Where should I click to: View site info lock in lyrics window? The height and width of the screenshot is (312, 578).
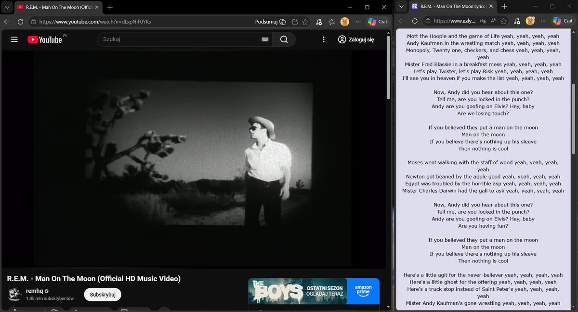pyautogui.click(x=428, y=22)
